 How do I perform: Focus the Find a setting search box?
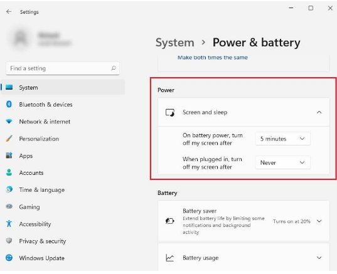[x=63, y=68]
